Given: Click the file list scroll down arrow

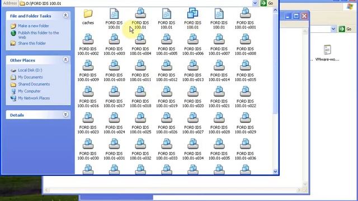Looking at the screenshot, I should [x=275, y=171].
